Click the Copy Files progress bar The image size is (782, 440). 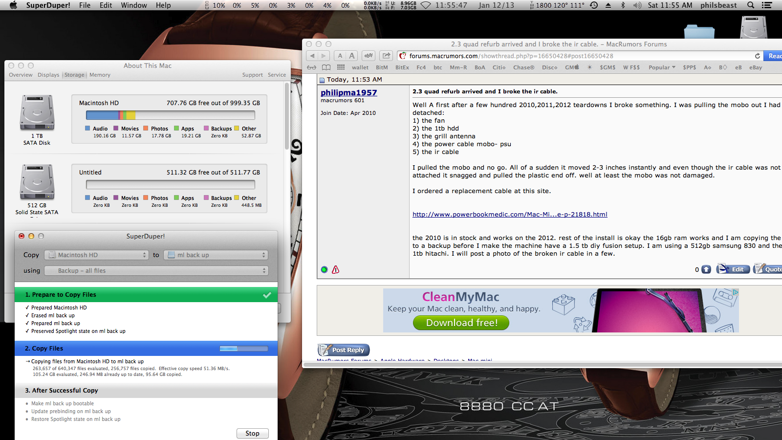(x=244, y=349)
